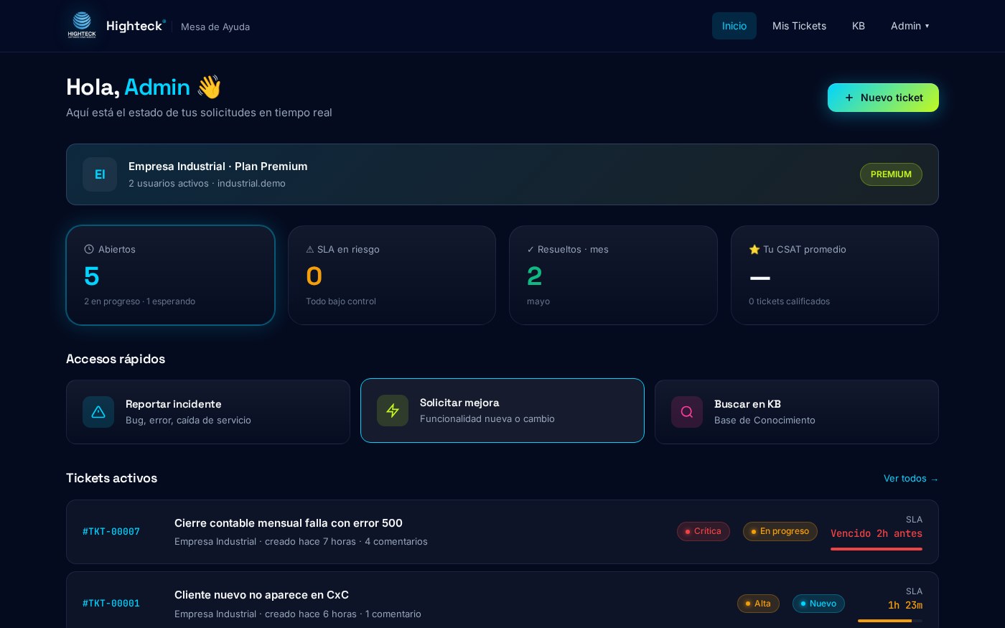Select the Tu CSAT promedio stat card
This screenshot has width=1005, height=628.
tap(835, 276)
